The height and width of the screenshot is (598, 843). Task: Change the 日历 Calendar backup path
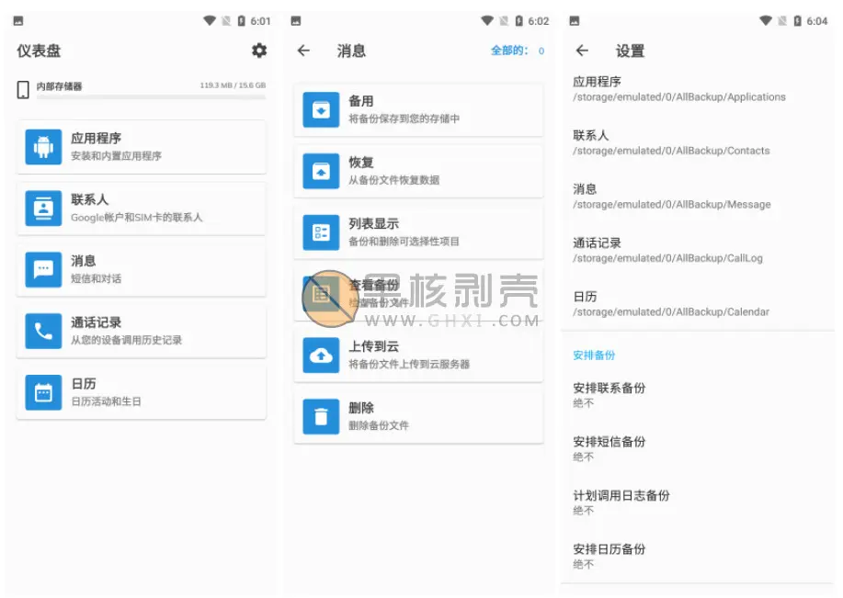click(698, 304)
